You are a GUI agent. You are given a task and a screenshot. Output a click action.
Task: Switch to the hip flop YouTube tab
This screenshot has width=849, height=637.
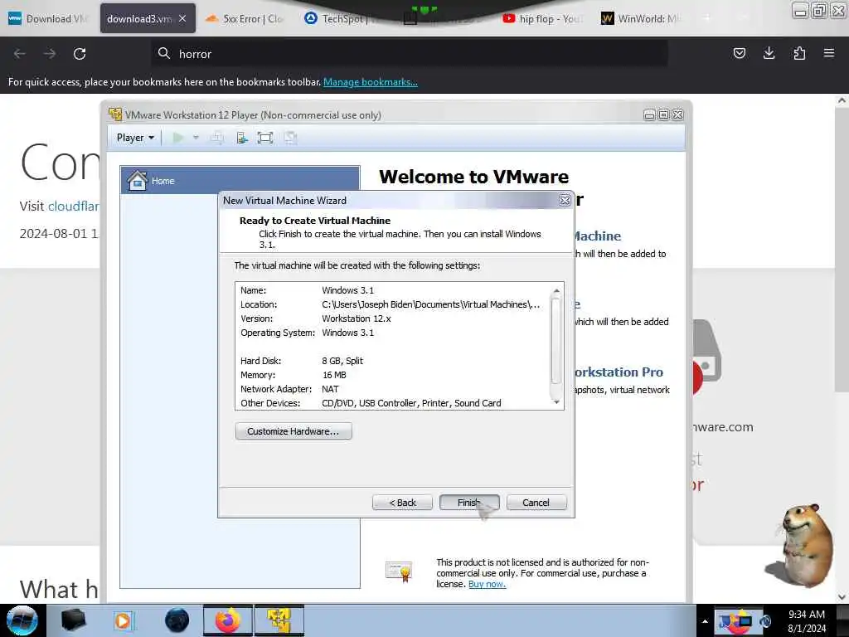pyautogui.click(x=542, y=18)
